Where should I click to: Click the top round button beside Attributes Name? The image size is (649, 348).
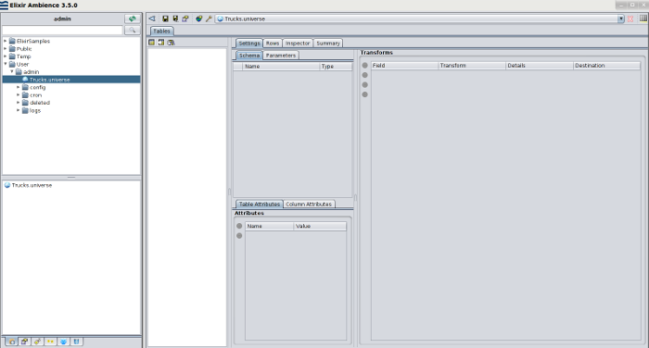239,226
